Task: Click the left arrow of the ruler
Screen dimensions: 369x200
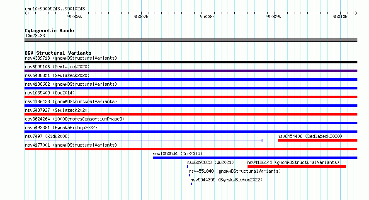Action: 26,13
